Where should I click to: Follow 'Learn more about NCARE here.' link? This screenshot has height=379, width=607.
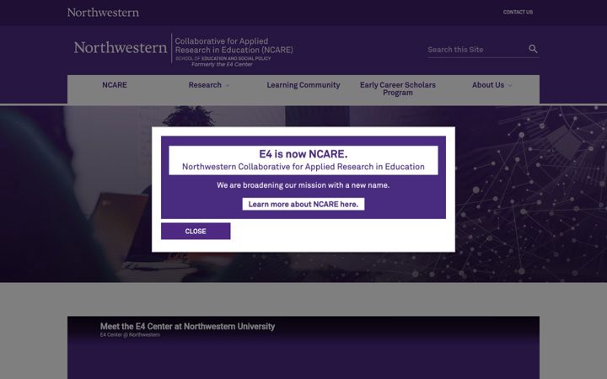303,204
